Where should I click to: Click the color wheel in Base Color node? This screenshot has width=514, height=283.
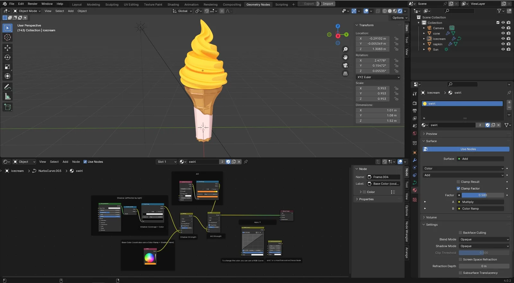(x=149, y=257)
